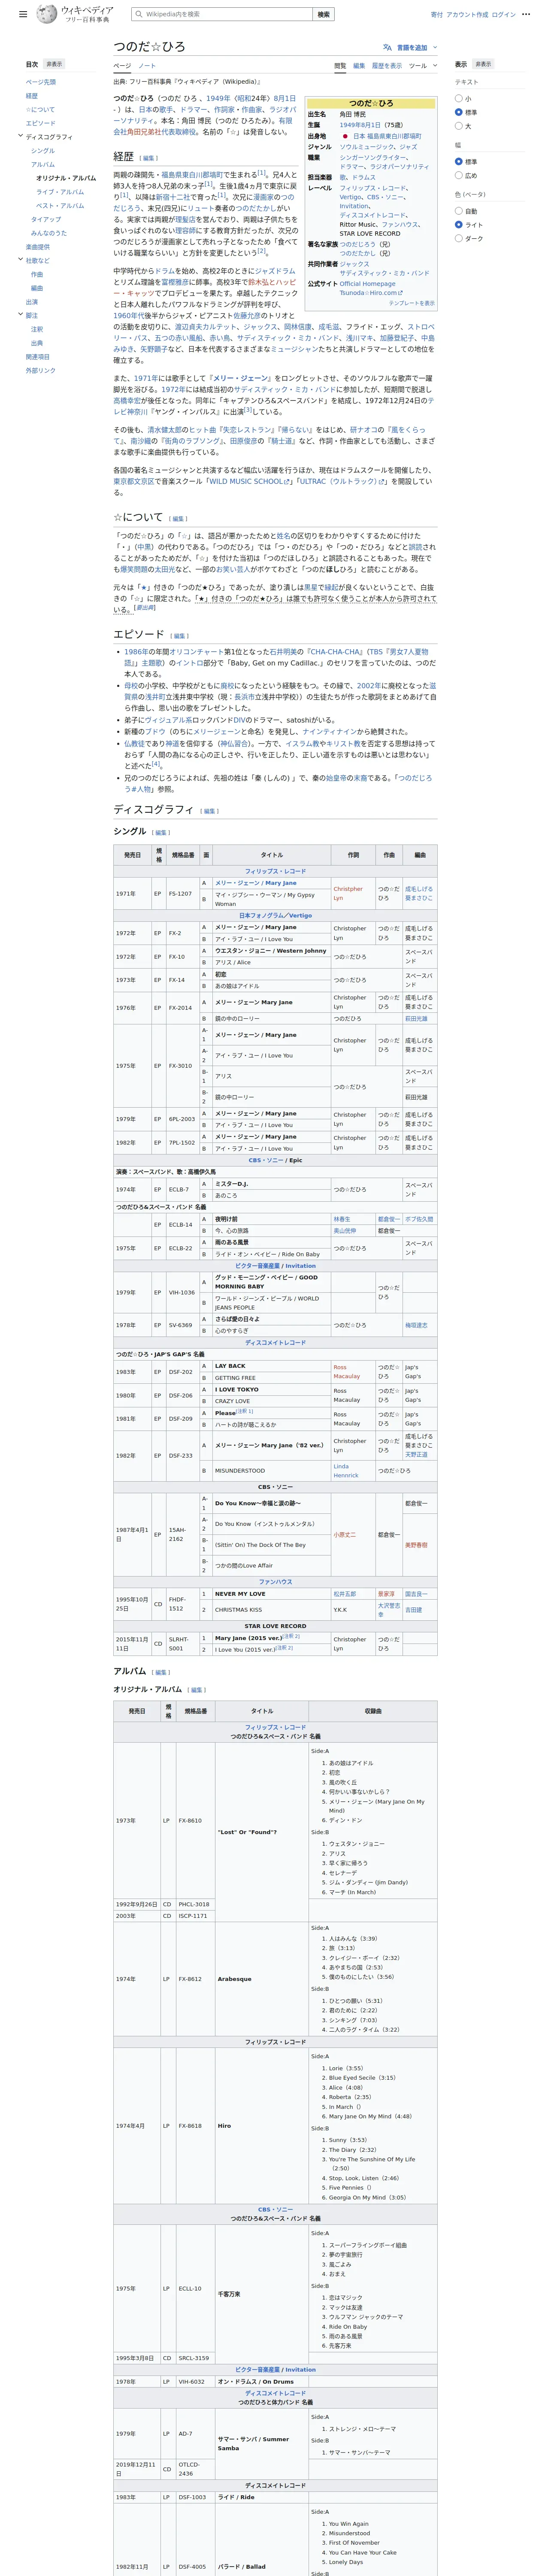Click the language translate icon

(x=387, y=47)
